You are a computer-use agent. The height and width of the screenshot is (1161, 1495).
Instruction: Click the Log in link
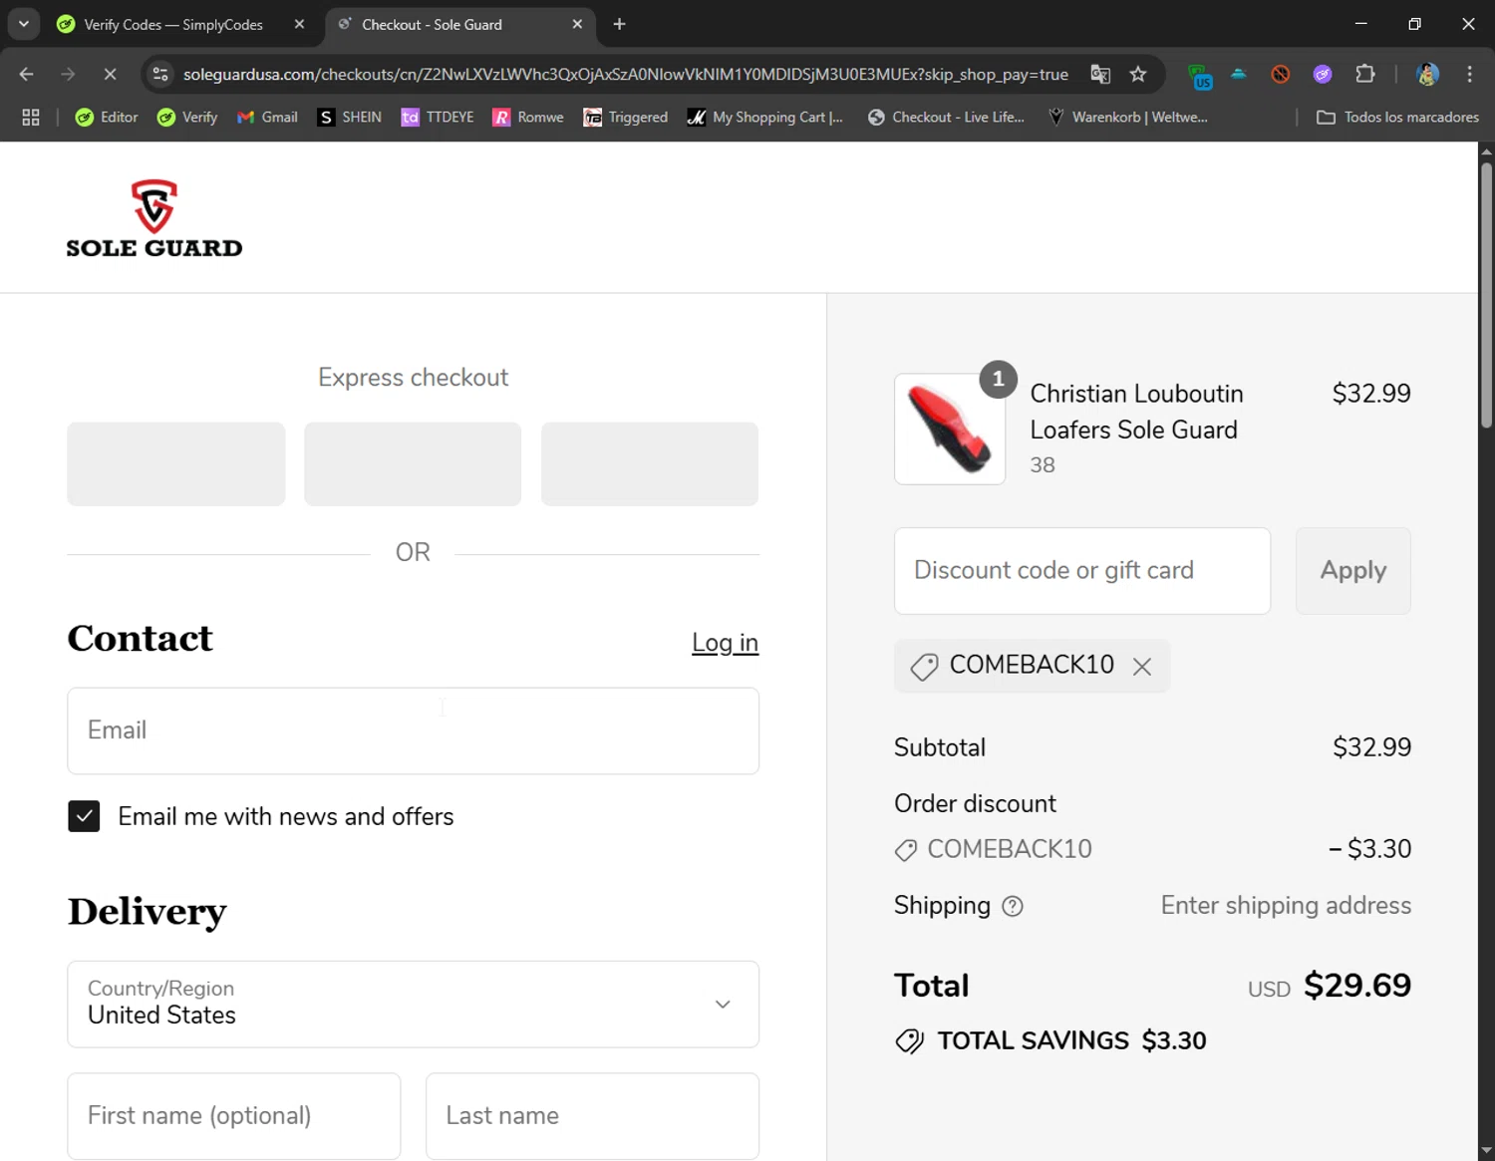tap(725, 643)
